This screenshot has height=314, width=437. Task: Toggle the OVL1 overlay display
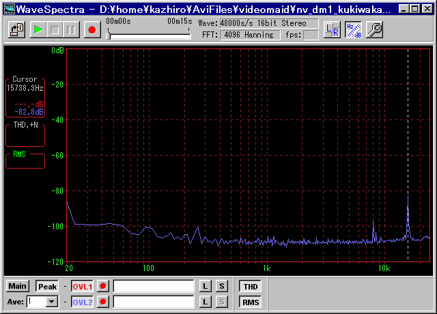pyautogui.click(x=82, y=286)
